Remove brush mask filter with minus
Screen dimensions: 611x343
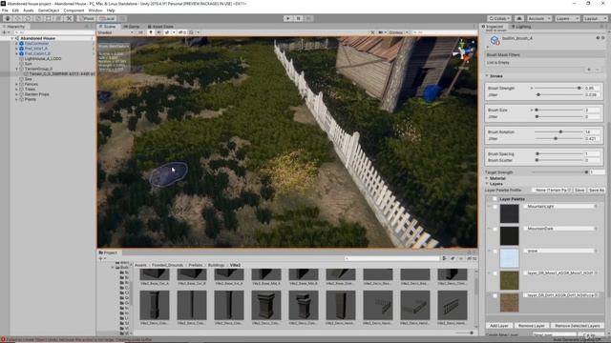[x=598, y=70]
